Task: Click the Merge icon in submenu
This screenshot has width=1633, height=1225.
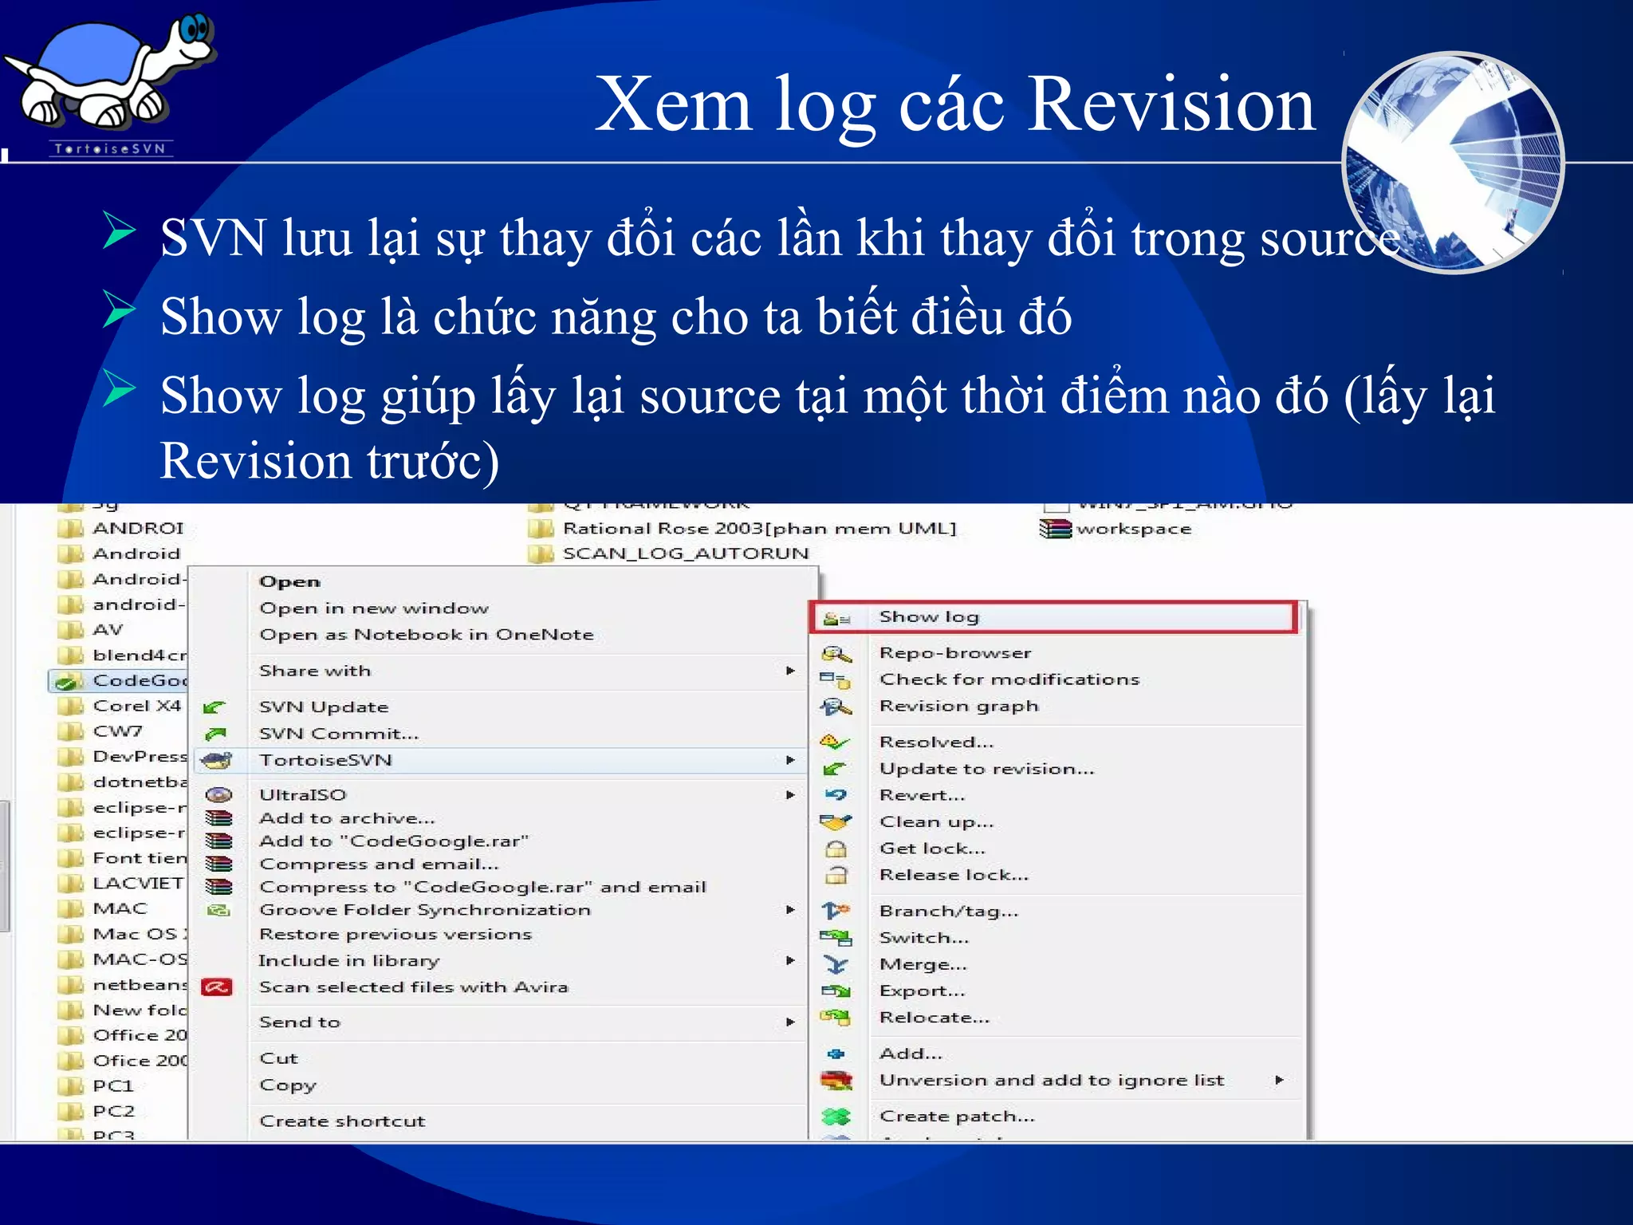Action: (x=835, y=965)
